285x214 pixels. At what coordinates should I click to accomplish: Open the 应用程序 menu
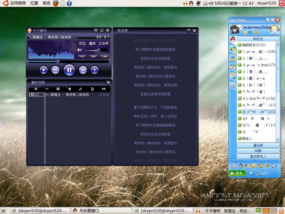18,3
